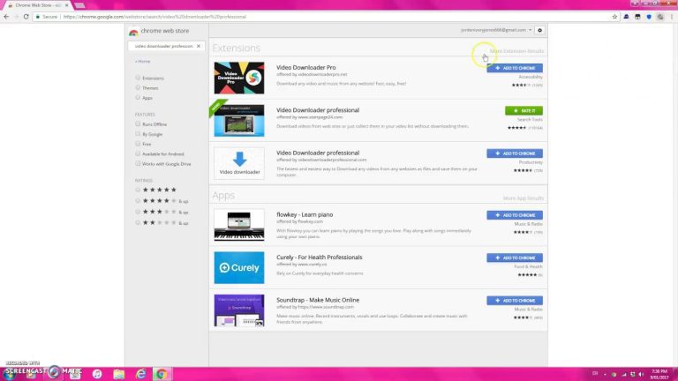Open the flowkey piano thumbnail
678x381 pixels.
[239, 225]
